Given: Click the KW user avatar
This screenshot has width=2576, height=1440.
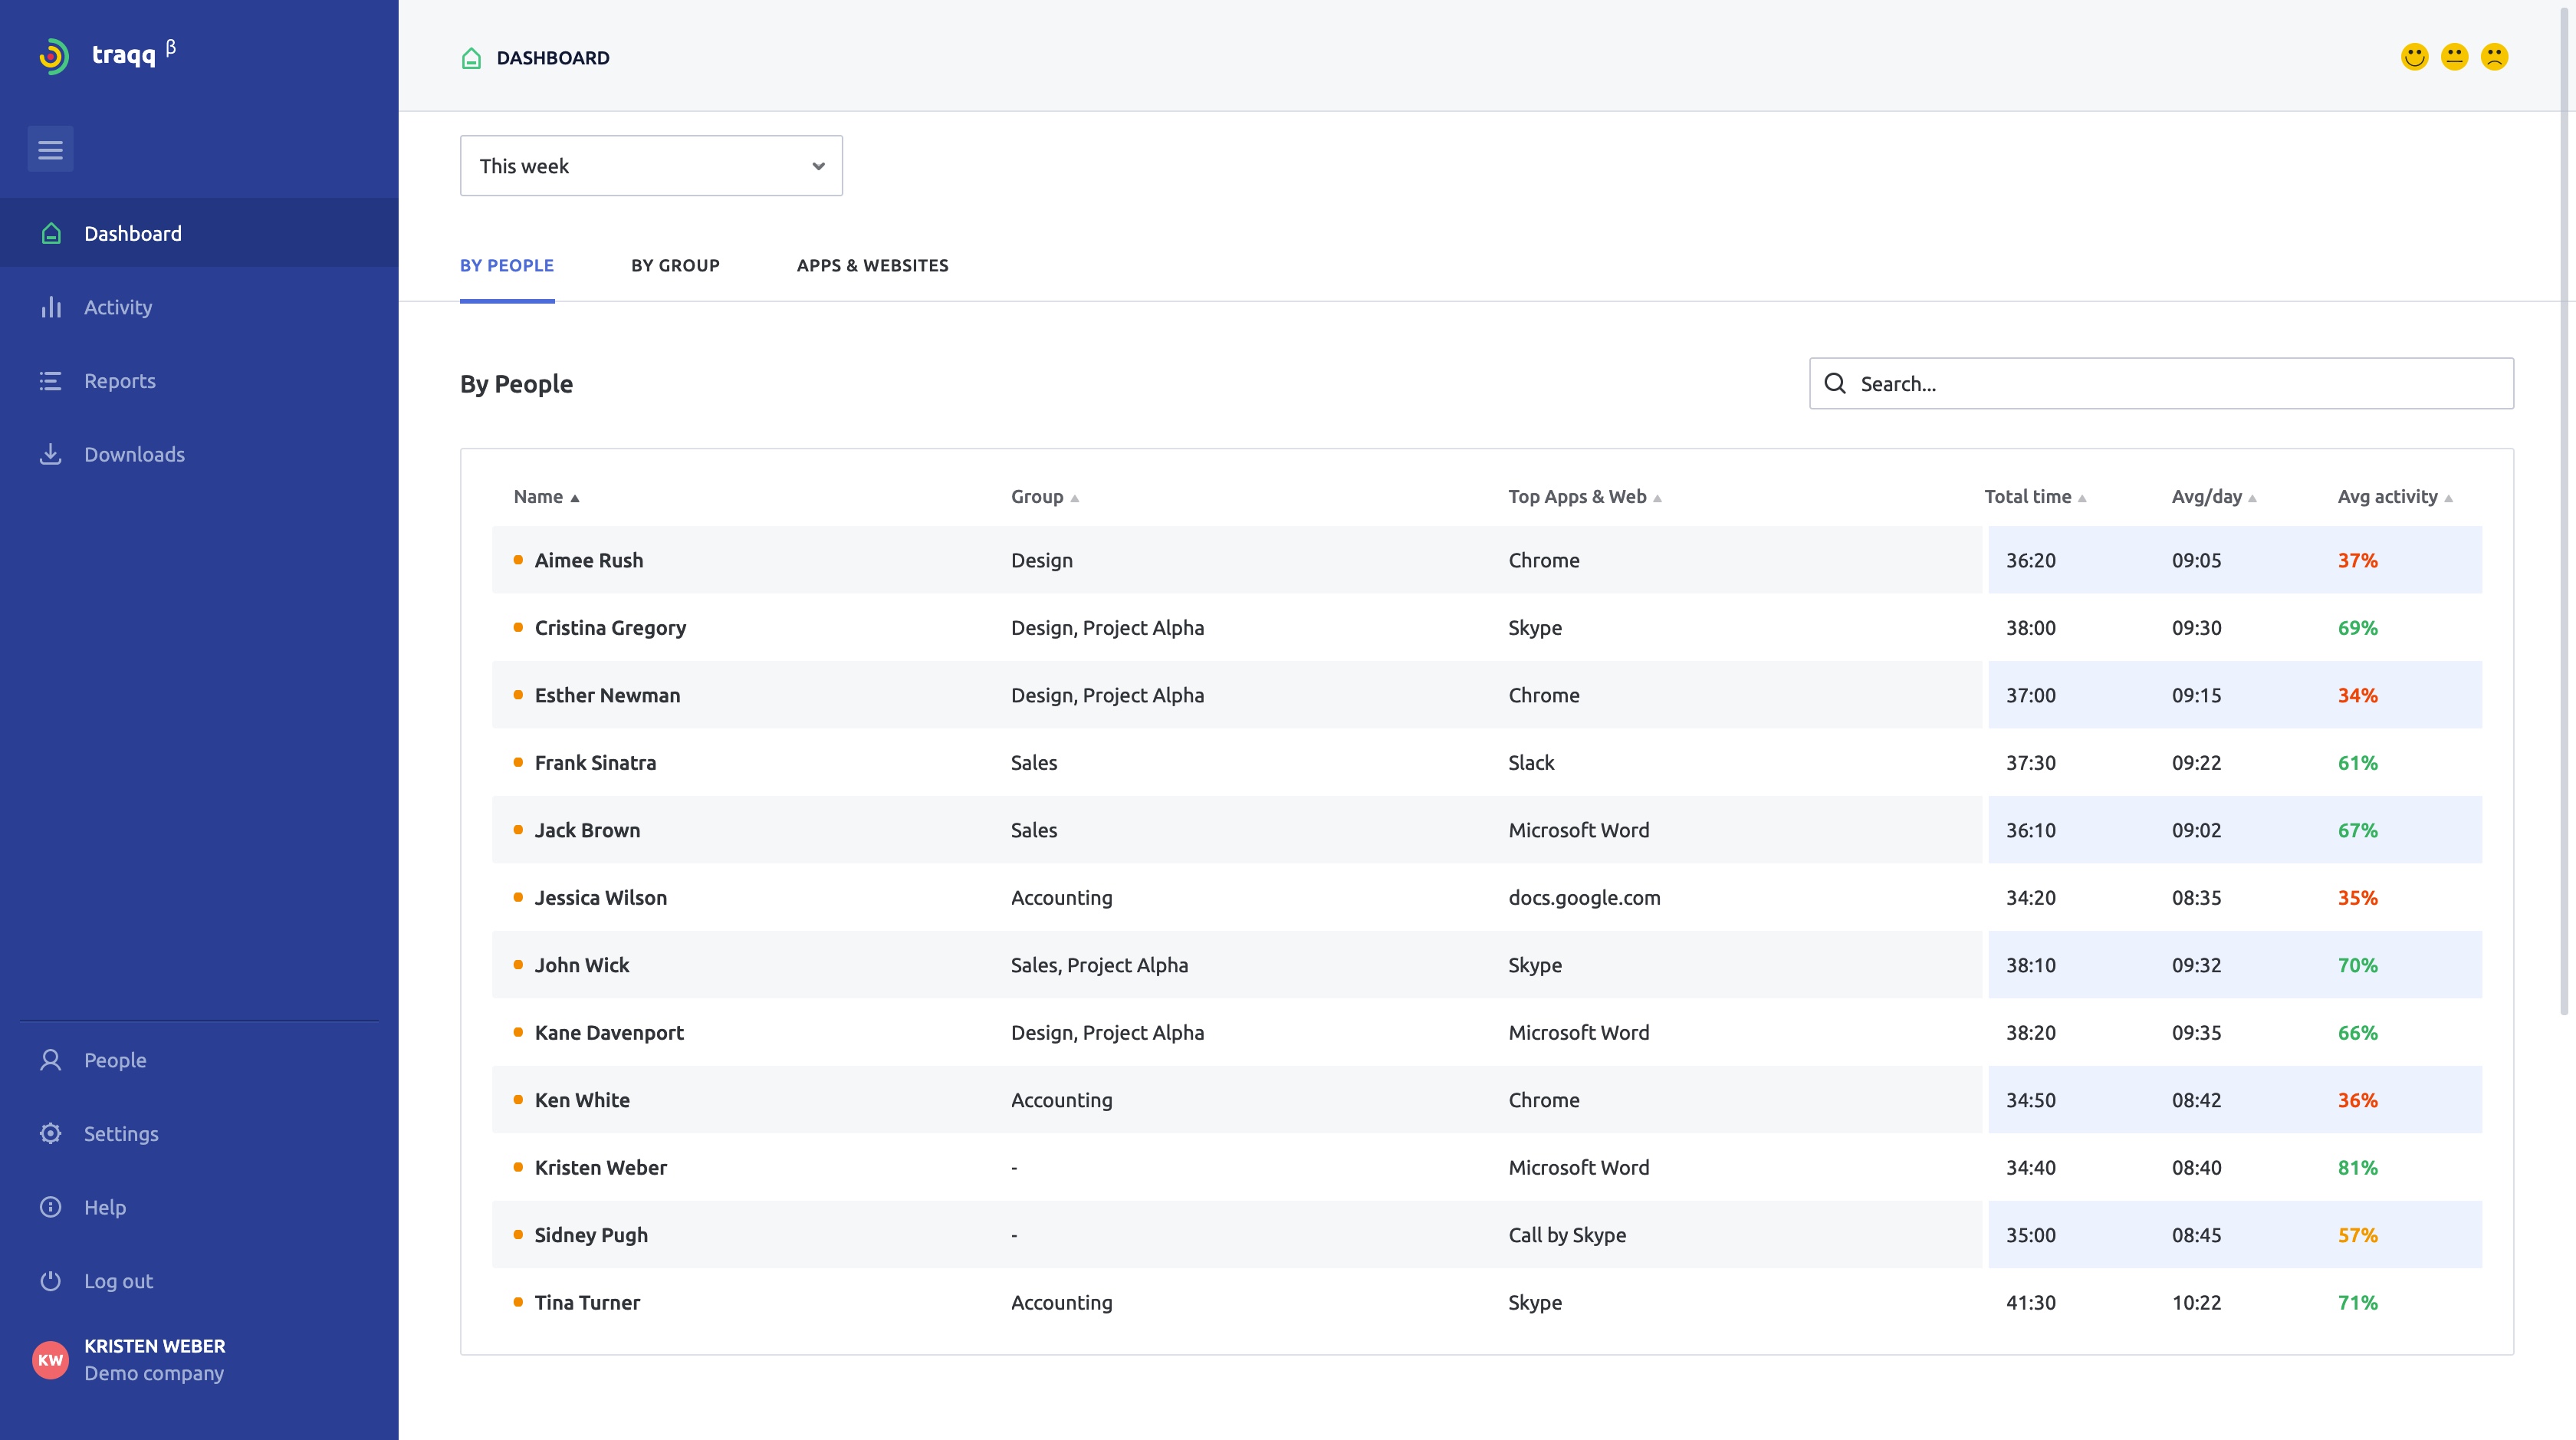Looking at the screenshot, I should [x=50, y=1359].
